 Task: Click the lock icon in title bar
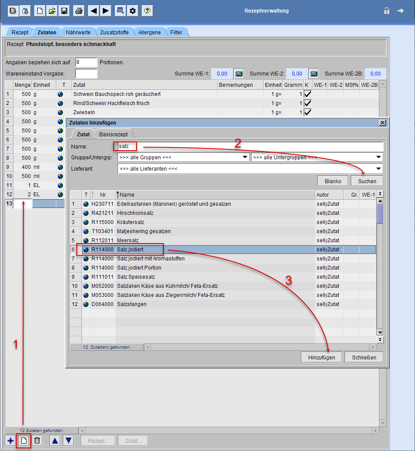[387, 11]
